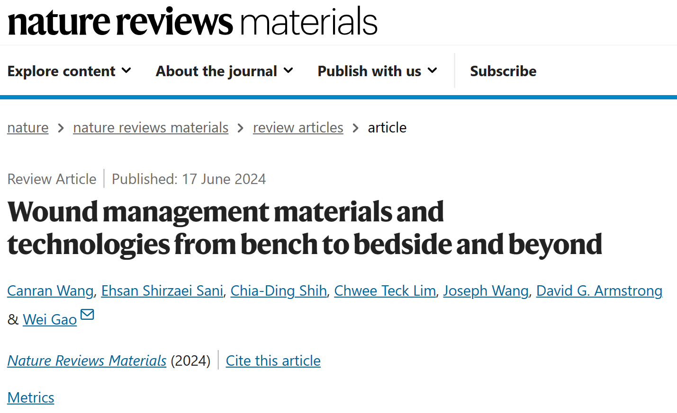677x413 pixels.
Task: Click the email envelope icon beside Wei Gao
Action: tap(87, 314)
